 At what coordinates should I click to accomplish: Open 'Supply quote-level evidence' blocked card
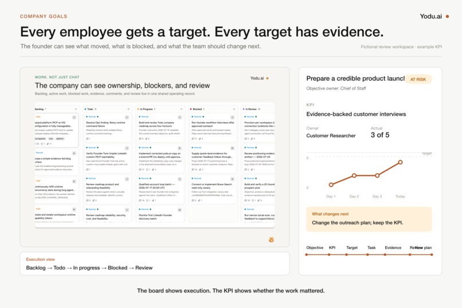click(x=213, y=158)
